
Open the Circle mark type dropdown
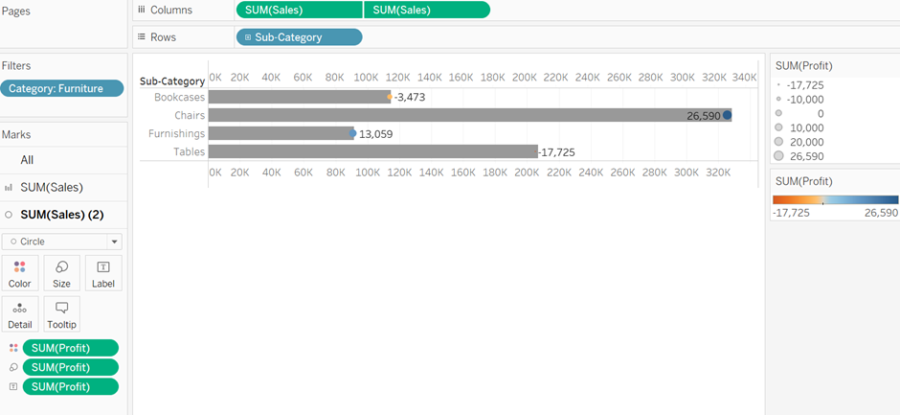coord(62,242)
